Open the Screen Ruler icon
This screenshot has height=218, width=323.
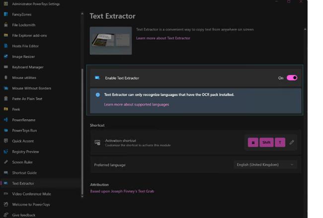point(6,162)
